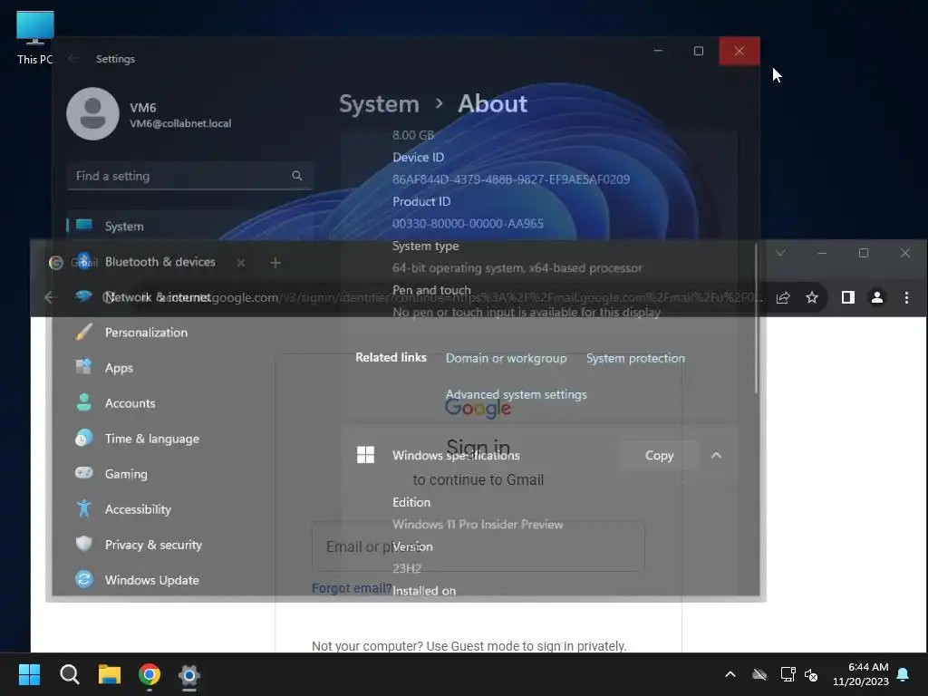Click the search magnifier in Find a setting
This screenshot has height=696, width=928.
(297, 176)
